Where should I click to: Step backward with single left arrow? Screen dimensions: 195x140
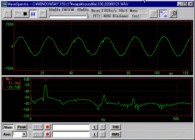click(68, 10)
